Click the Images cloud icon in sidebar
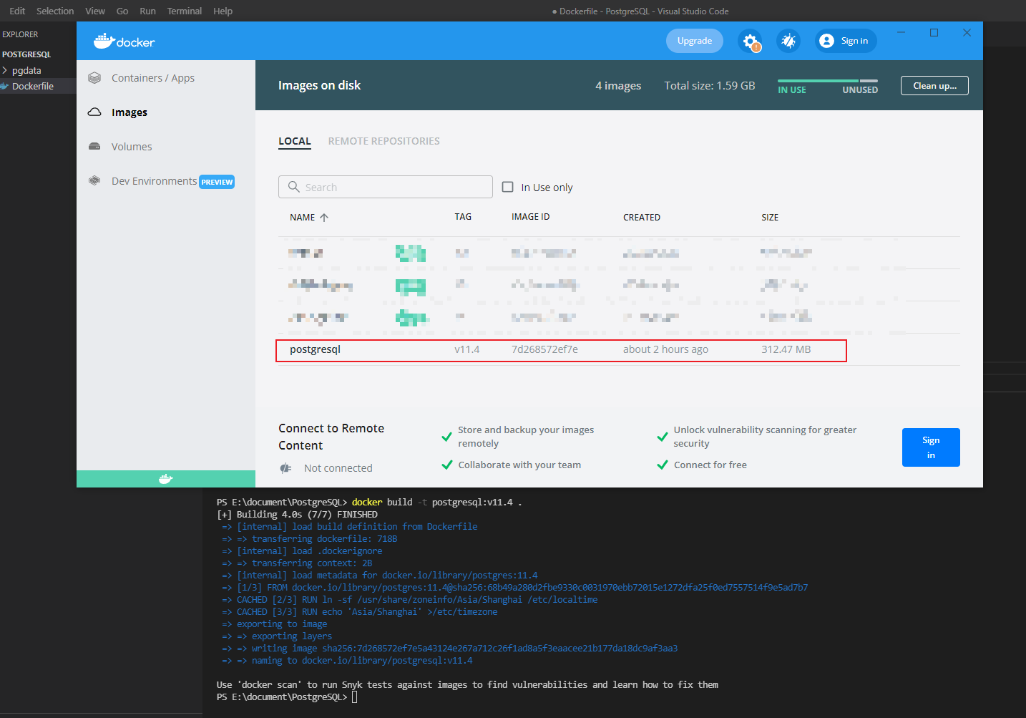The width and height of the screenshot is (1026, 718). 94,112
